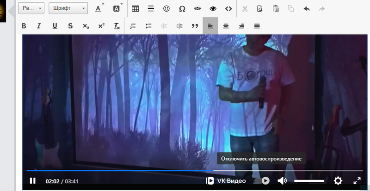Click the insert link chain icon
370x191 pixels.
[x=197, y=8]
